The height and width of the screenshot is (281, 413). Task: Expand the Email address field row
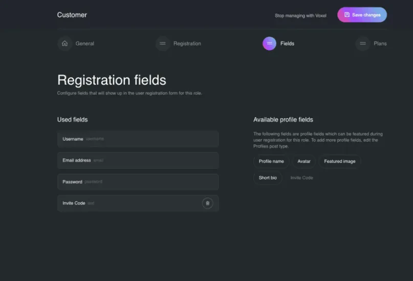point(138,160)
